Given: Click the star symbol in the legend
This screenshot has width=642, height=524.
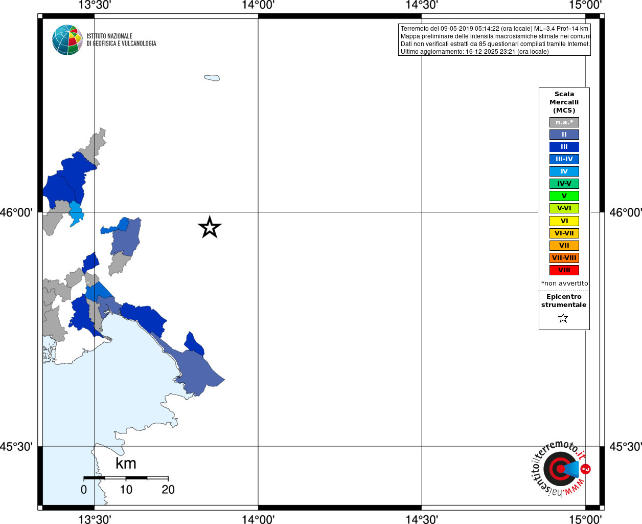Looking at the screenshot, I should click(563, 318).
